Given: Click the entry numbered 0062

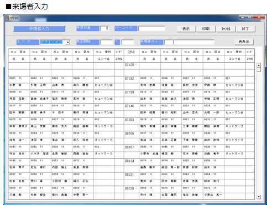Looking at the screenshot, I should click(x=165, y=174).
